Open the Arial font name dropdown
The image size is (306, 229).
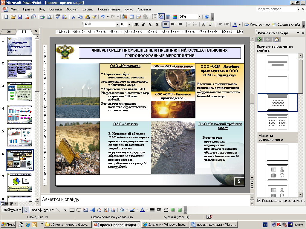[x=117, y=24]
